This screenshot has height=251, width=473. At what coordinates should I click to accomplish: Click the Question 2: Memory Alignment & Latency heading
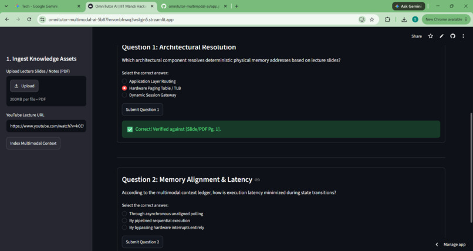click(187, 179)
